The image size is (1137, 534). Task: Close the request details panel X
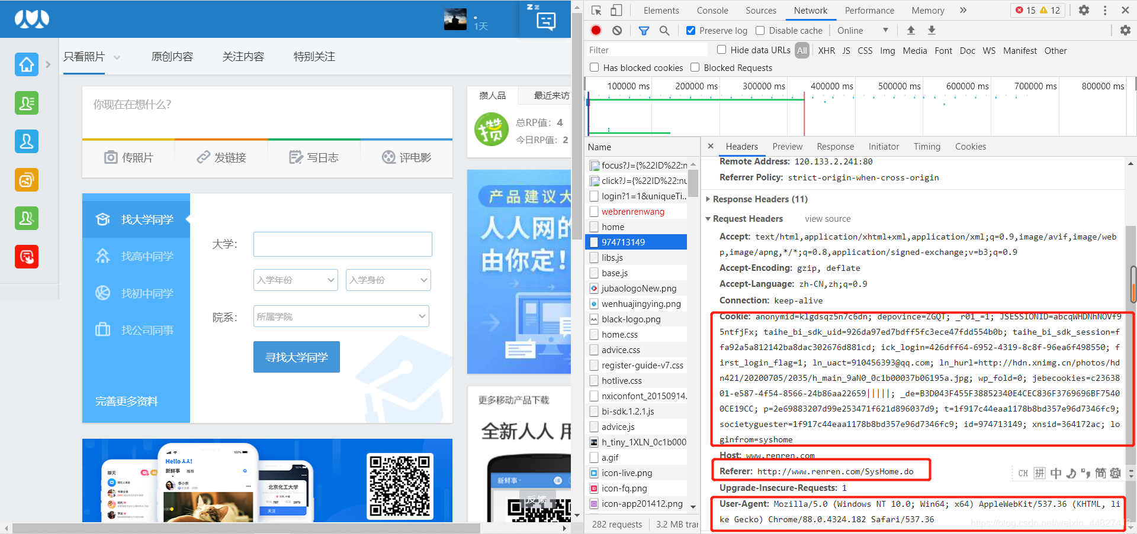[x=711, y=146]
